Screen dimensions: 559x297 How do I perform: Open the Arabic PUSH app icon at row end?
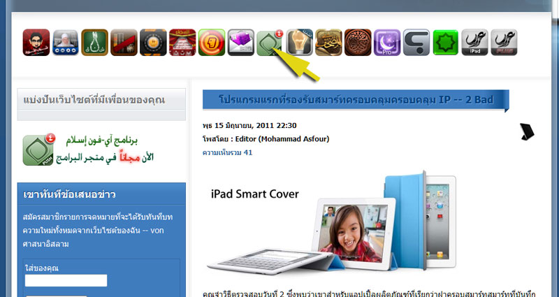504,43
